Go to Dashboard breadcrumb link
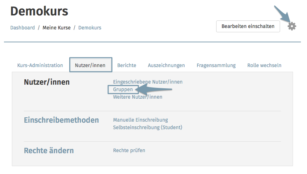307x174 pixels. [x=23, y=28]
